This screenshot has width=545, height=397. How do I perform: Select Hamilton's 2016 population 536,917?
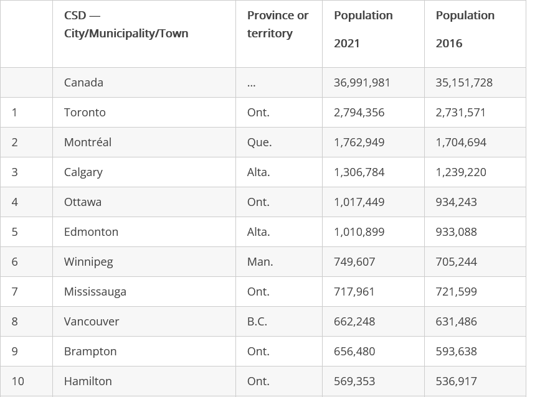click(x=456, y=381)
